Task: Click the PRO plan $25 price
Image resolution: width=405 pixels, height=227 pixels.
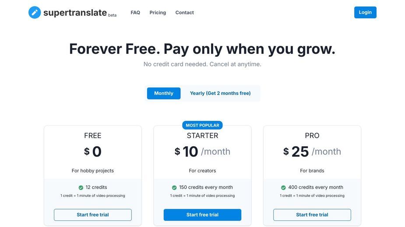Action: tap(296, 151)
